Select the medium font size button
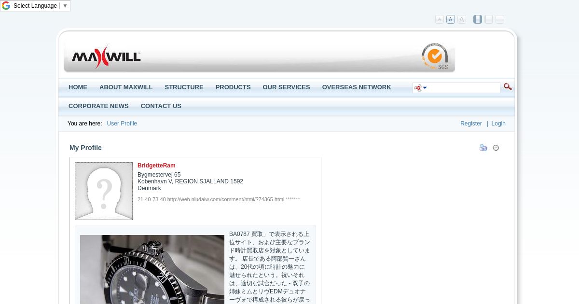The height and width of the screenshot is (304, 579). (x=451, y=19)
